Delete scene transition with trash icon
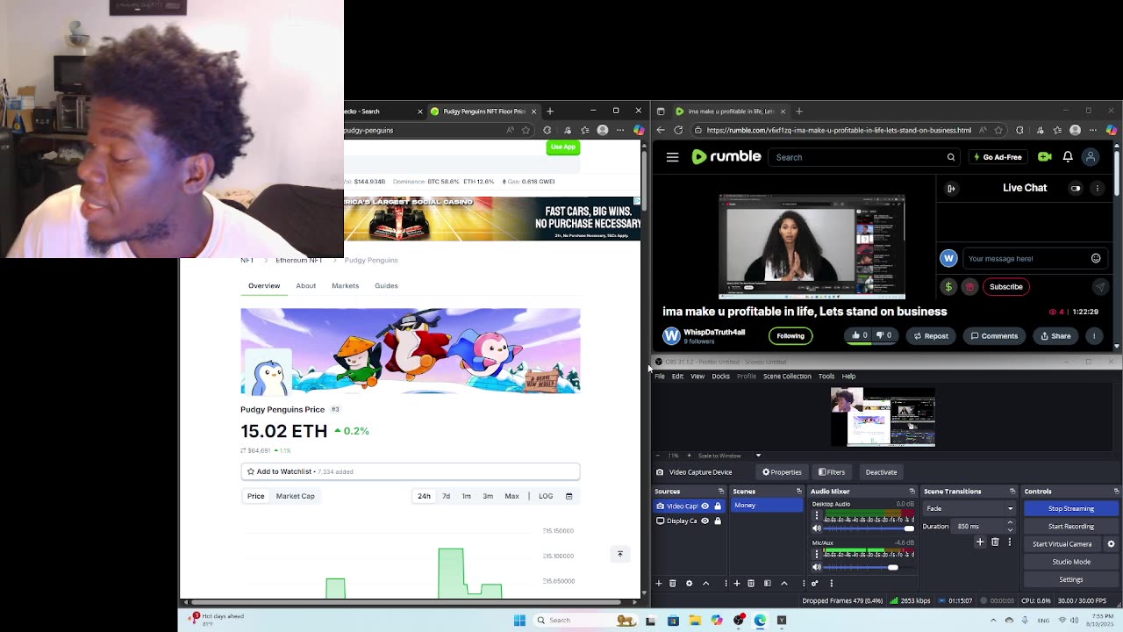Screen dimensions: 1123x632 tap(995, 542)
